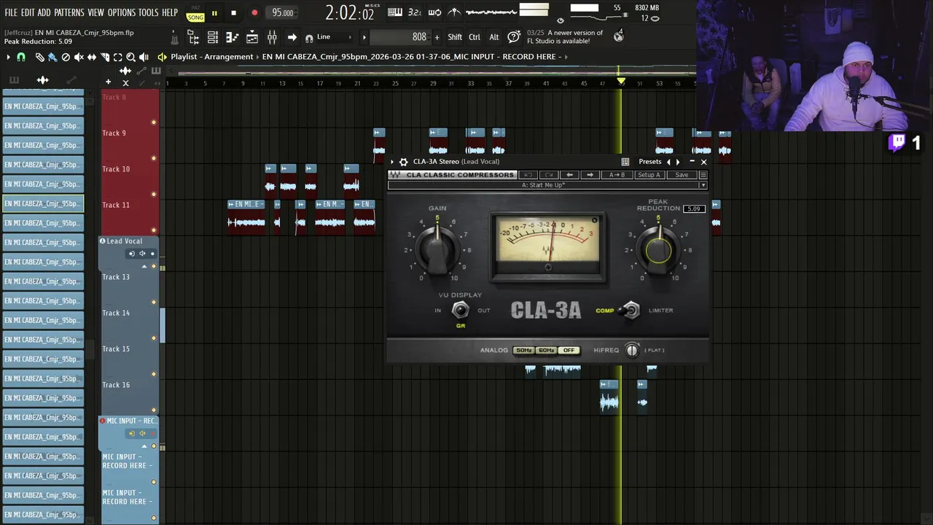Open the help assistant chat icon
Screen dimensions: 933x525
[514, 36]
